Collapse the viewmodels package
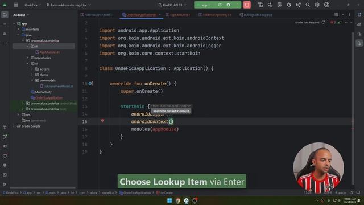364x205 pixels. coord(32,80)
